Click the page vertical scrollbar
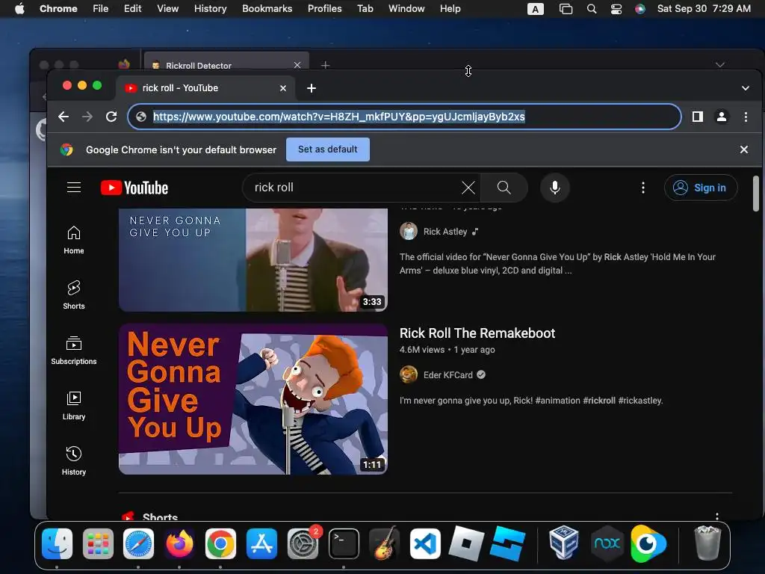Image resolution: width=765 pixels, height=574 pixels. click(756, 194)
